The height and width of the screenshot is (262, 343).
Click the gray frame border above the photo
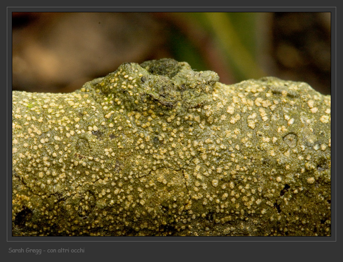coord(171,10)
